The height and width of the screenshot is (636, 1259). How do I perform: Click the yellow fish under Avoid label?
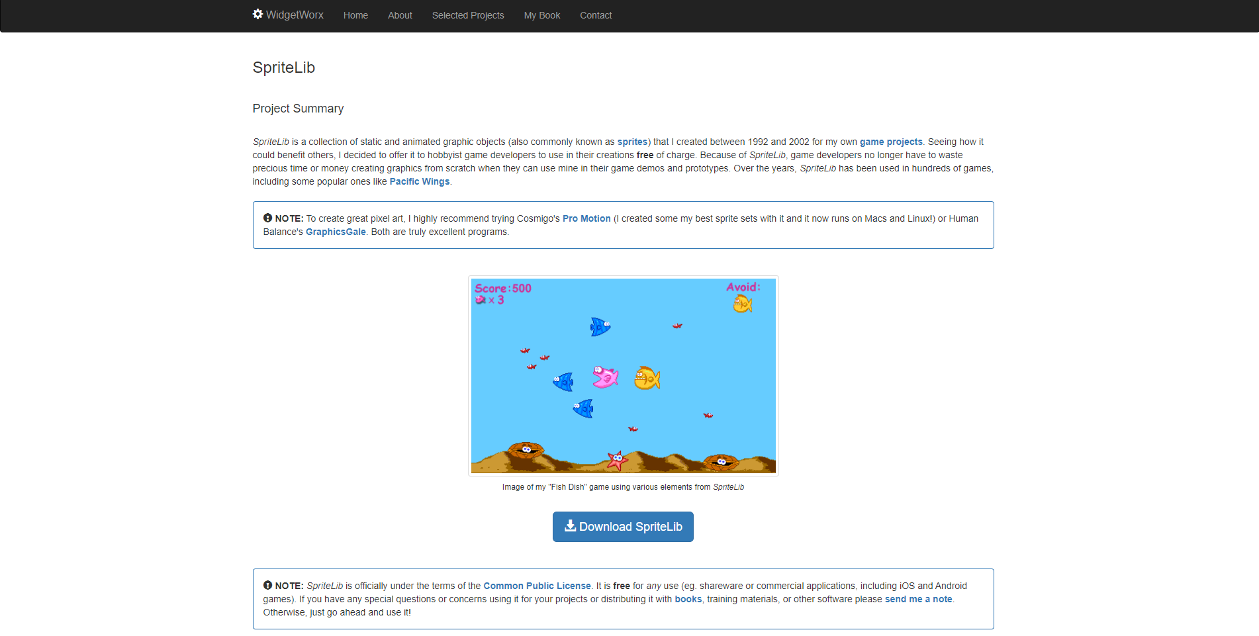[743, 304]
